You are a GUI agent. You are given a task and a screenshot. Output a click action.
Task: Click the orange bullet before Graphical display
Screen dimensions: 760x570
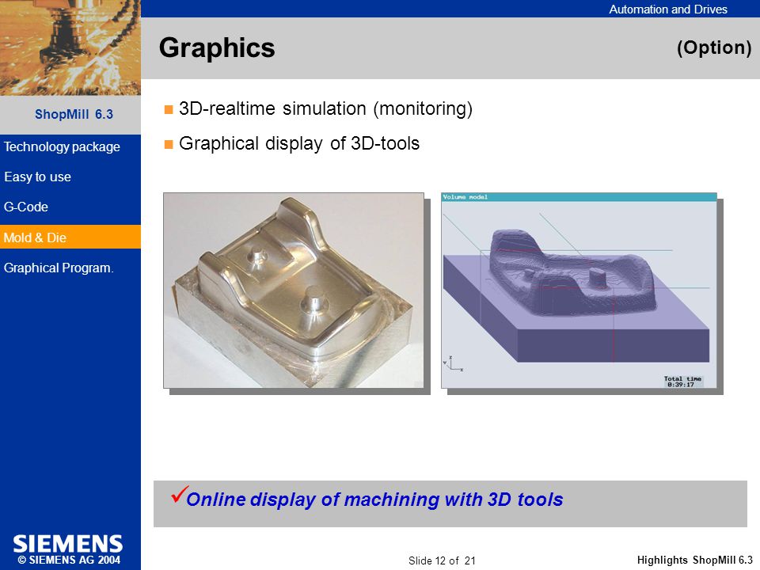pos(169,144)
